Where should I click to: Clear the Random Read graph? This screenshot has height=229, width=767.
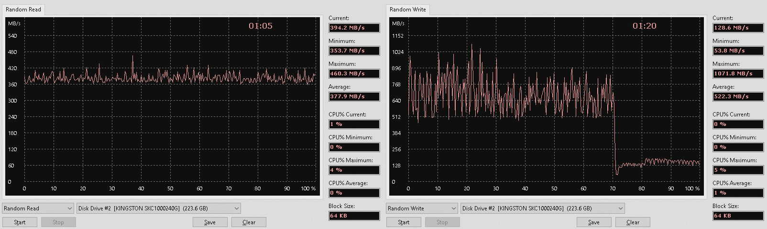pos(249,222)
